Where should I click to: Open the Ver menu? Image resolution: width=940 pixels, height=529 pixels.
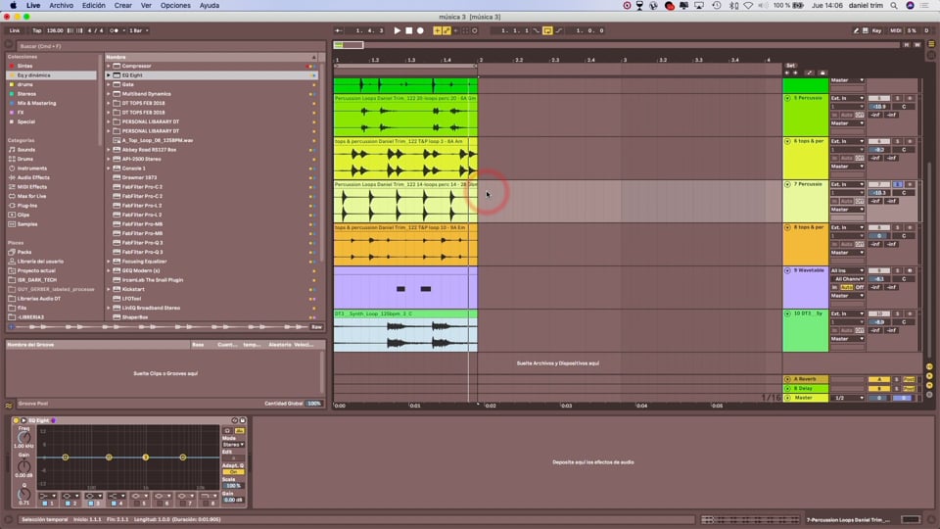coord(146,6)
